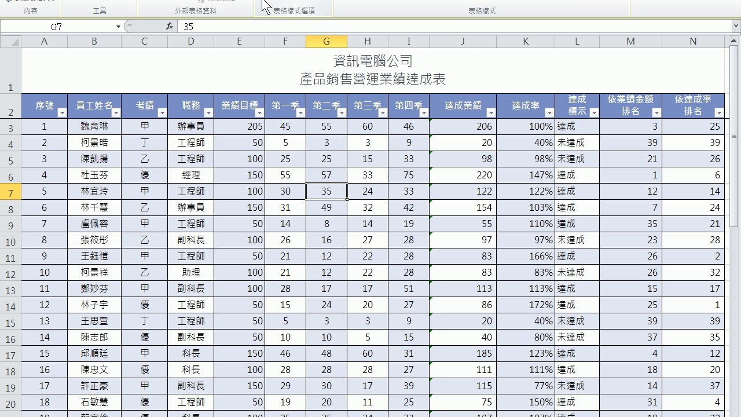
Task: Open the 第一季 filter dropdown
Action: pyautogui.click(x=300, y=112)
